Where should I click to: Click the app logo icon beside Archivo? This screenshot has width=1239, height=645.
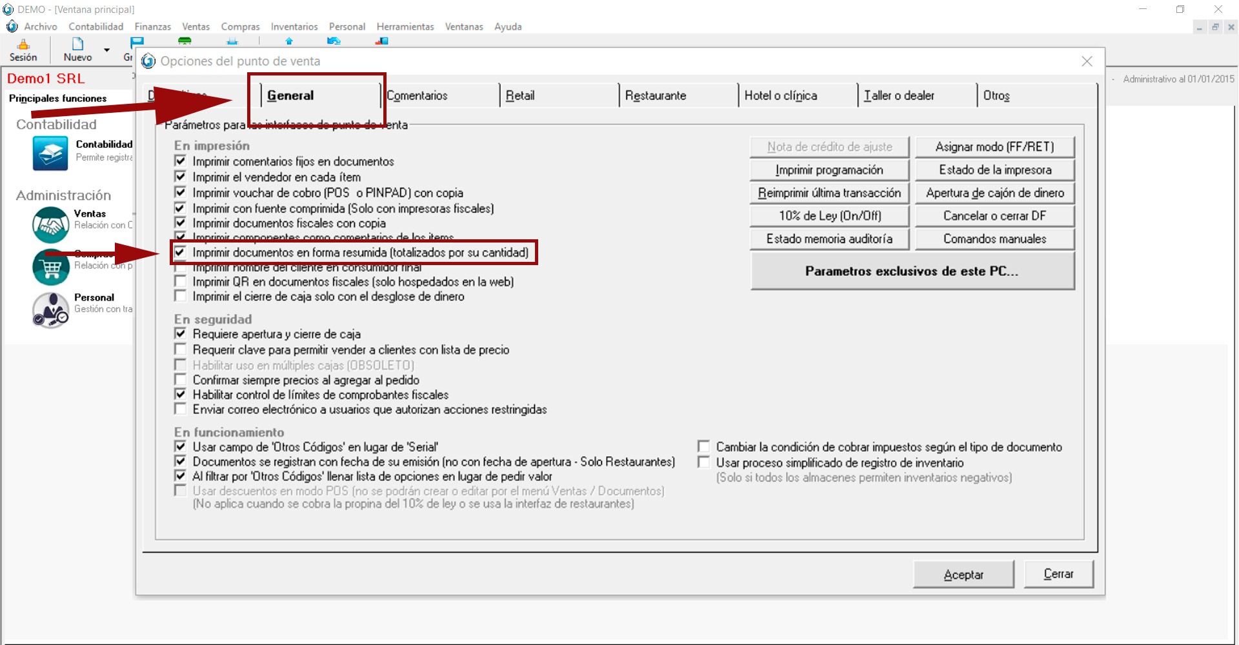(12, 26)
